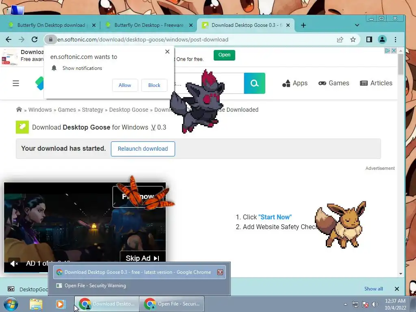Close the Desktop Goose window from taskbar preview
Screen dimensions: 416x312
(x=220, y=272)
